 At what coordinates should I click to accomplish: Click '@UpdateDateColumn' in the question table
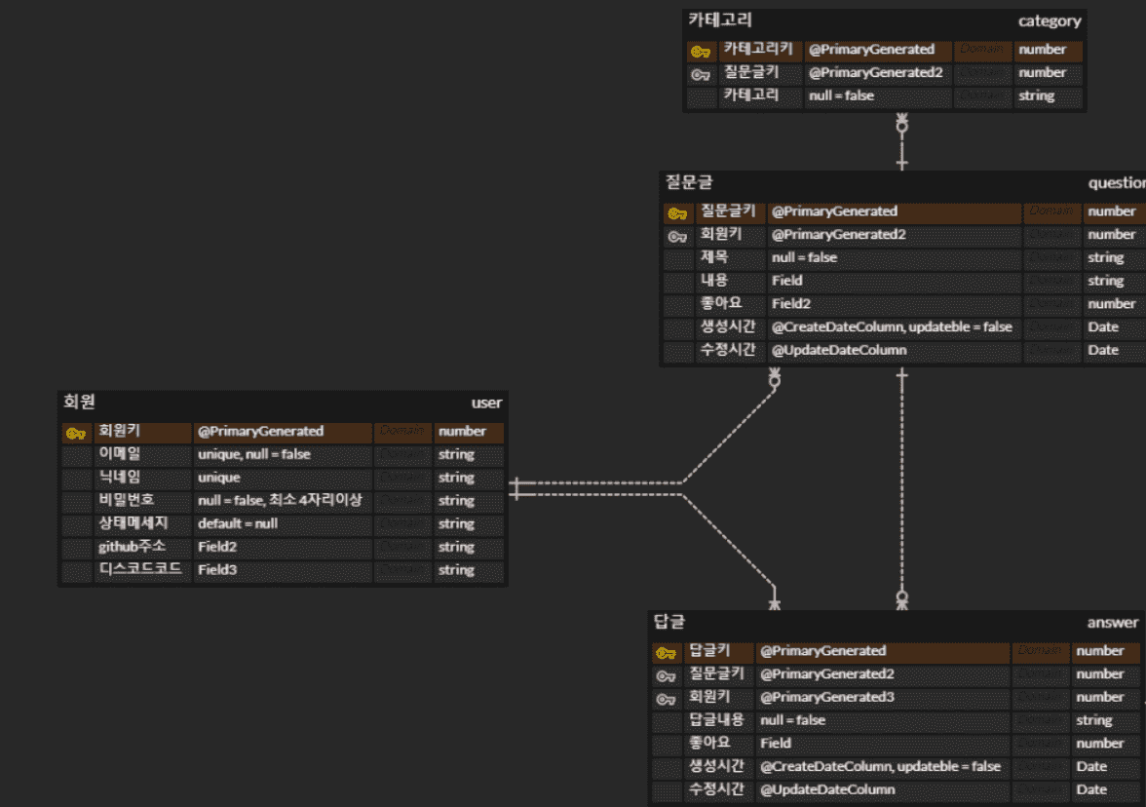click(839, 350)
